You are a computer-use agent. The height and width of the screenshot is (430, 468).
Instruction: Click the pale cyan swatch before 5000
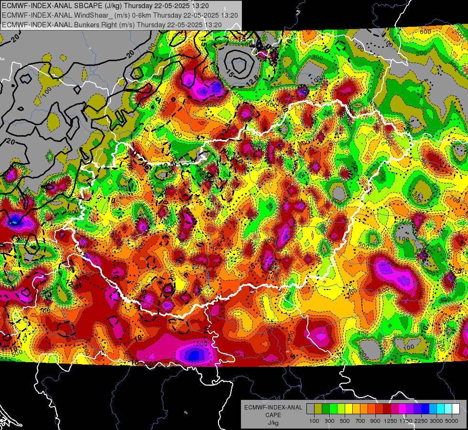448,408
